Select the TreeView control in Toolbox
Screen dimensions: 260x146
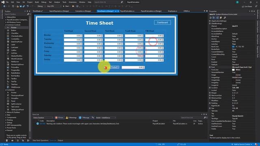pos(14,84)
